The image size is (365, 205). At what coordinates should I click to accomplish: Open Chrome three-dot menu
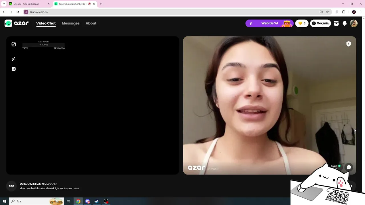(361, 12)
